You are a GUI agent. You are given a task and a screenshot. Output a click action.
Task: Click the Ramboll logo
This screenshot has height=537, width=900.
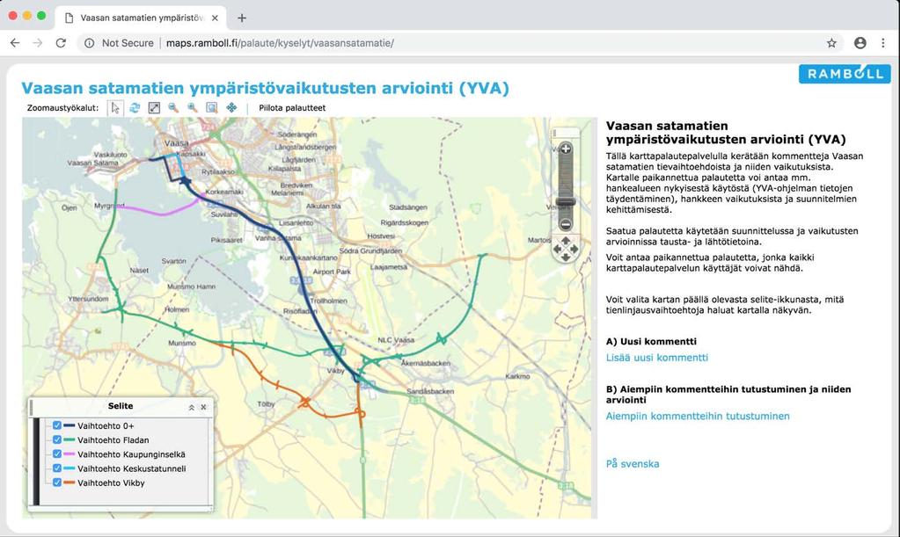coord(845,74)
